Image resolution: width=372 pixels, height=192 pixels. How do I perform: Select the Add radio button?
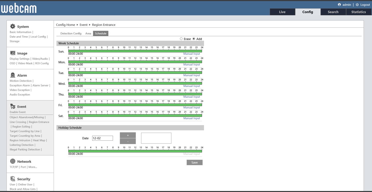[x=194, y=39]
